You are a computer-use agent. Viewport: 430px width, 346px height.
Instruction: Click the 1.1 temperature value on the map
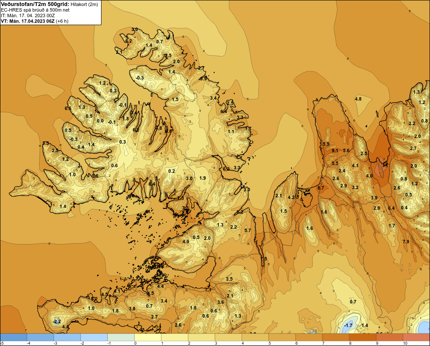coord(231,132)
